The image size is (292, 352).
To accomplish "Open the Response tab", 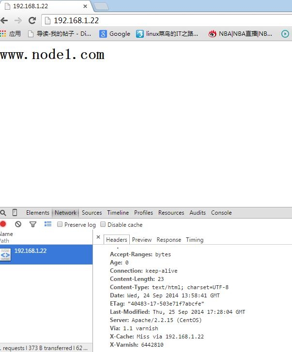I will click(169, 240).
